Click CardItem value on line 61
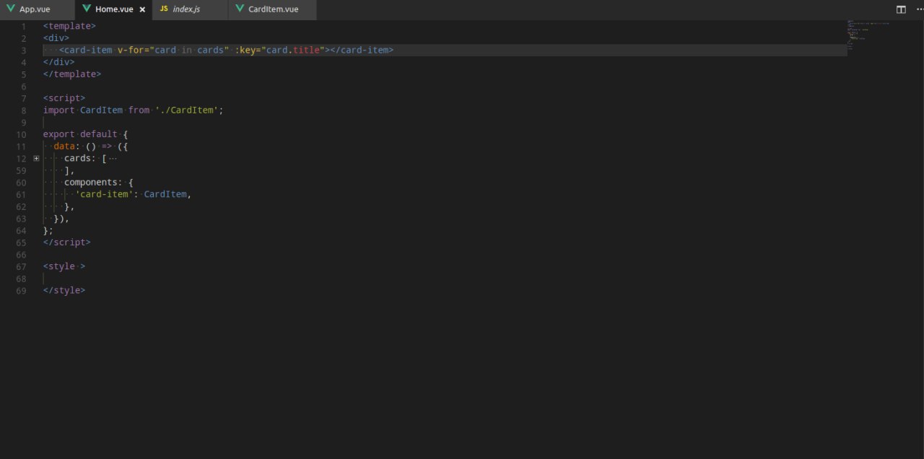The height and width of the screenshot is (459, 924). click(x=165, y=194)
